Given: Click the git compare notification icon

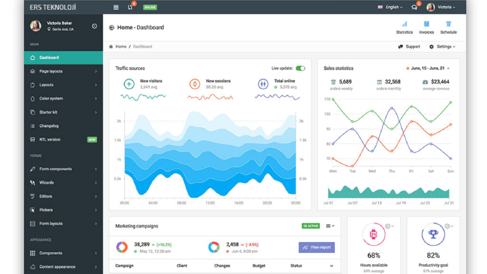Looking at the screenshot, I should (x=130, y=7).
